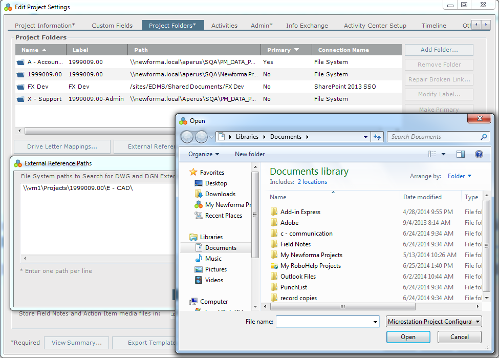Click the Recent Places icon
This screenshot has height=358, width=499.
pos(198,216)
